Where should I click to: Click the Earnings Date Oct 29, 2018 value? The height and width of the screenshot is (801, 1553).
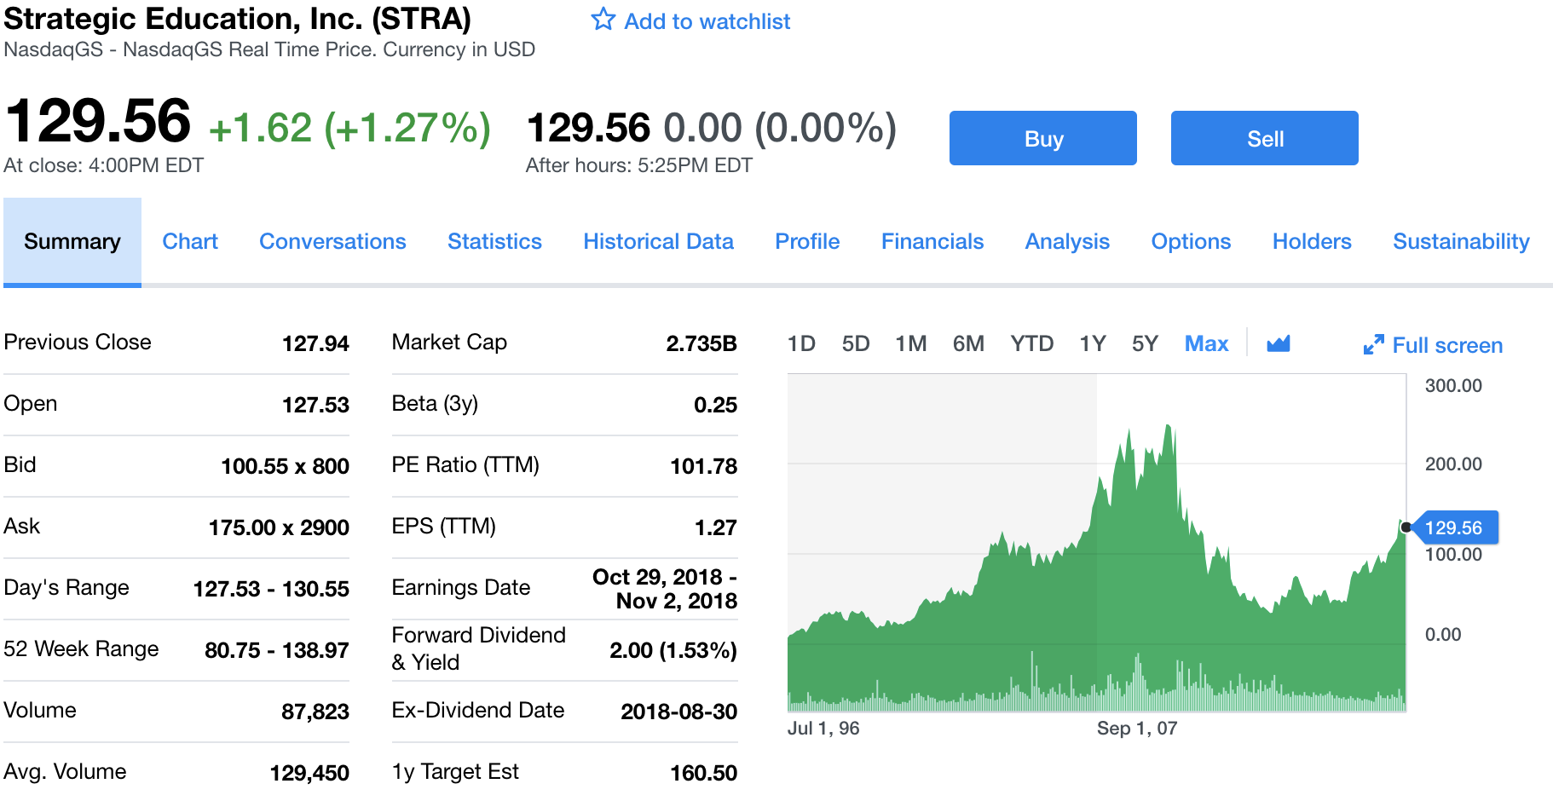pyautogui.click(x=665, y=589)
